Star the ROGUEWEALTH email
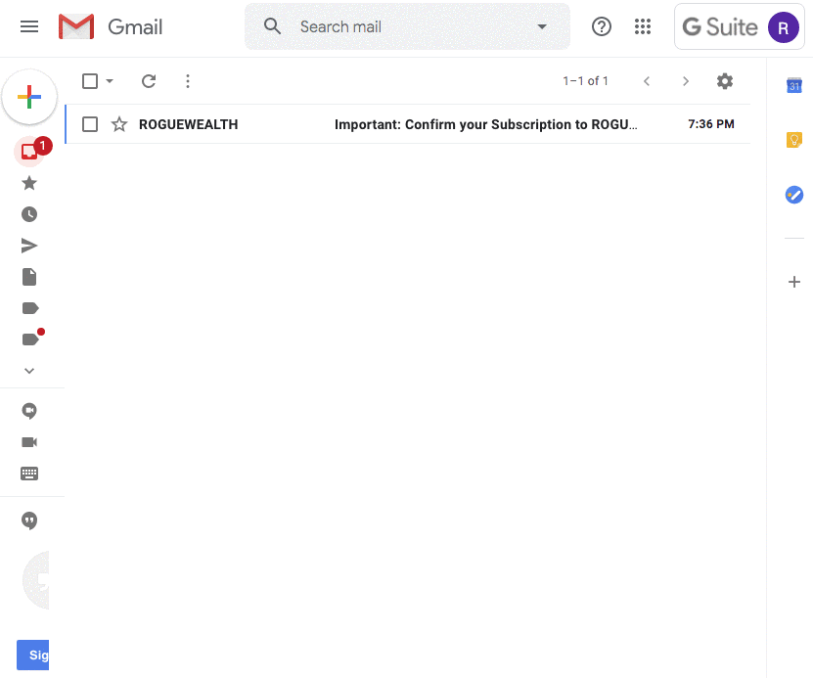This screenshot has width=813, height=678. [119, 124]
